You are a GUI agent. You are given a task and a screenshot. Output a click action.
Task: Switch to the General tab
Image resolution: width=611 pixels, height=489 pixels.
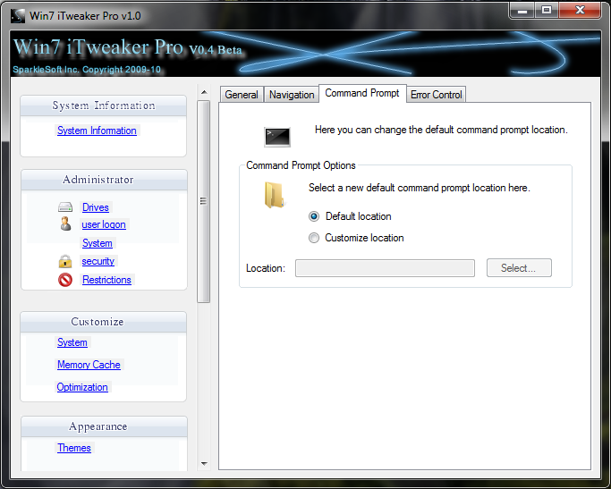pos(242,95)
